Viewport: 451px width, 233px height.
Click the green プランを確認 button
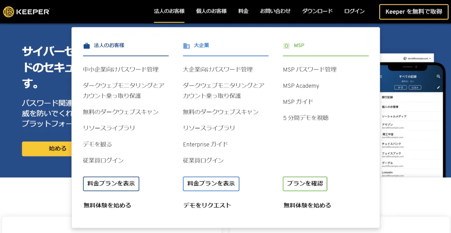pos(305,184)
